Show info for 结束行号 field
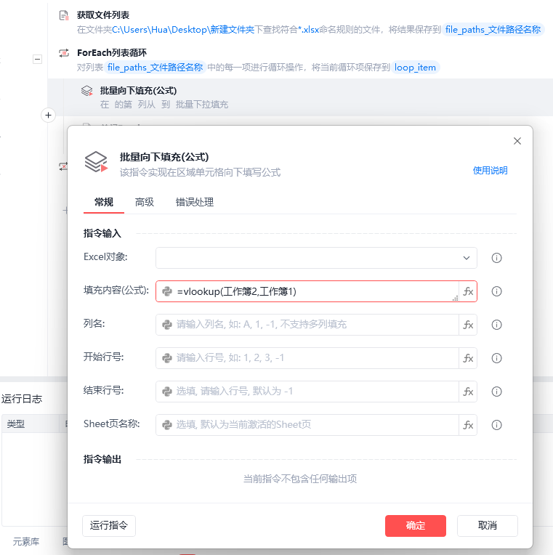 (x=497, y=392)
